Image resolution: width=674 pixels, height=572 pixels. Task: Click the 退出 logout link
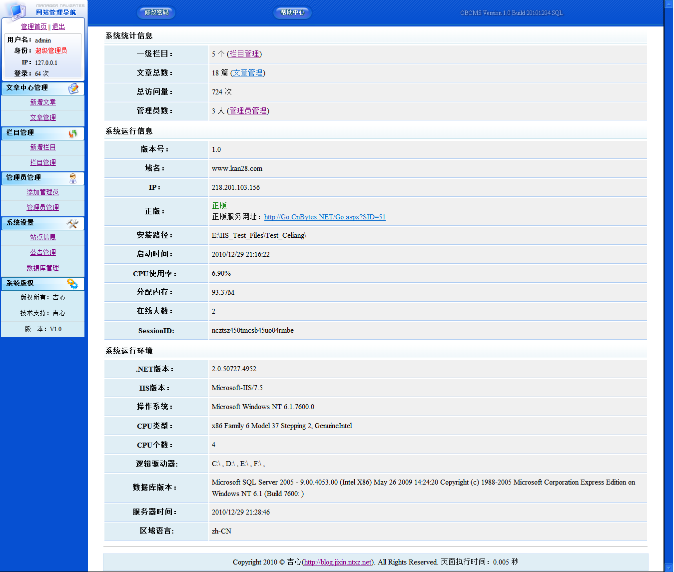click(58, 27)
